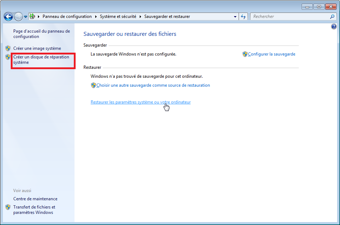The height and width of the screenshot is (225, 340).
Task: Open Transfert de fichiers et paramètres Windows
Action: point(34,210)
